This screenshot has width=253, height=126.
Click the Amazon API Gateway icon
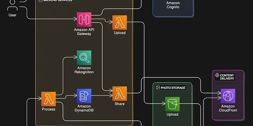84,19
